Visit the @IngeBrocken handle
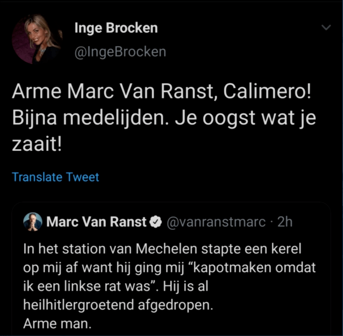Image resolution: width=343 pixels, height=336 pixels. click(x=120, y=52)
